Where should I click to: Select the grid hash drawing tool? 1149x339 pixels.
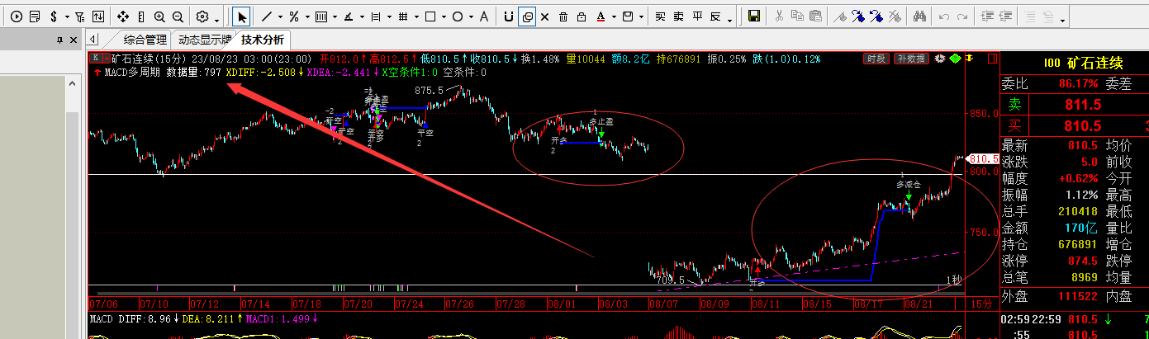click(x=402, y=16)
